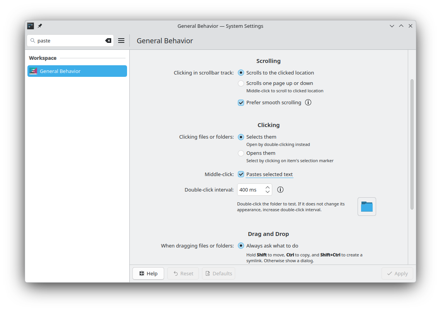The image size is (441, 312).
Task: Click the blue test folder icon
Action: (x=367, y=207)
